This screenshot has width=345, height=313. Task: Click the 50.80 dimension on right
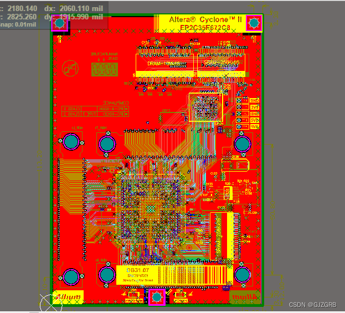click(272, 210)
